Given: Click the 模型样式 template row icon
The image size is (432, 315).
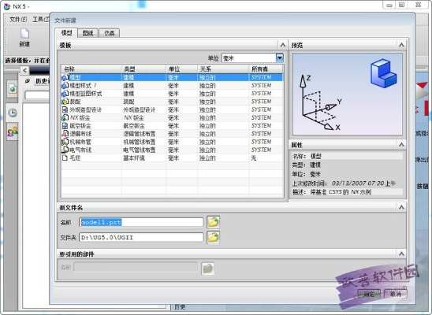Looking at the screenshot, I should pyautogui.click(x=65, y=86).
